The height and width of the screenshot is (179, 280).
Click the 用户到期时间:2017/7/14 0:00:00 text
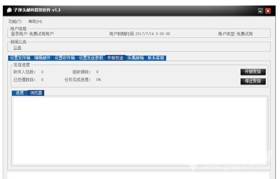[x=140, y=34]
